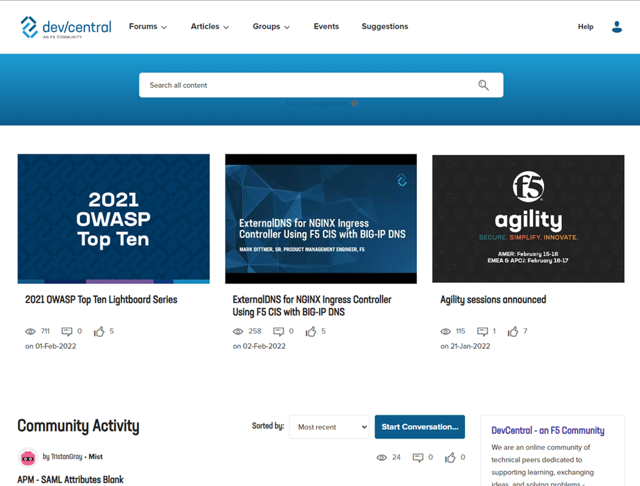This screenshot has height=486, width=640.
Task: Click the 258 views count
Action: coord(255,331)
